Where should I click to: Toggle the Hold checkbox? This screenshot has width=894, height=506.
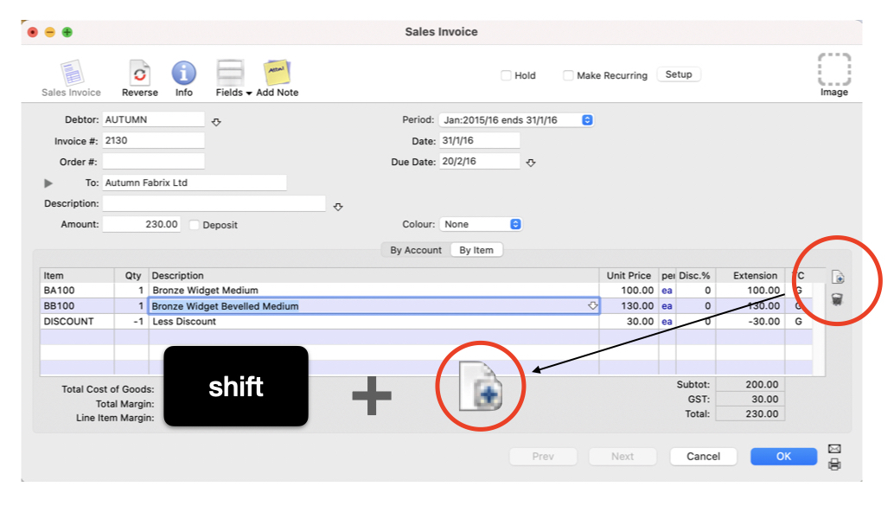click(x=506, y=75)
